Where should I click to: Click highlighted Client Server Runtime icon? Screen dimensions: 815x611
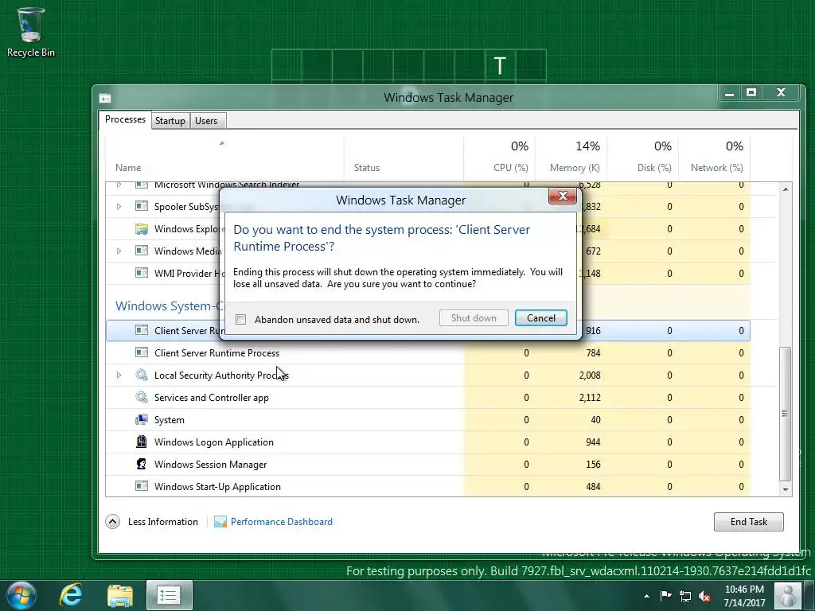click(142, 330)
